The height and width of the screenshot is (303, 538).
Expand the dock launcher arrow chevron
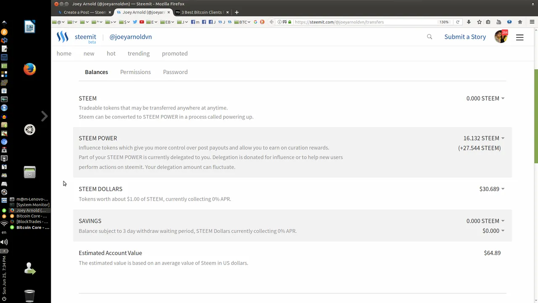point(44,116)
